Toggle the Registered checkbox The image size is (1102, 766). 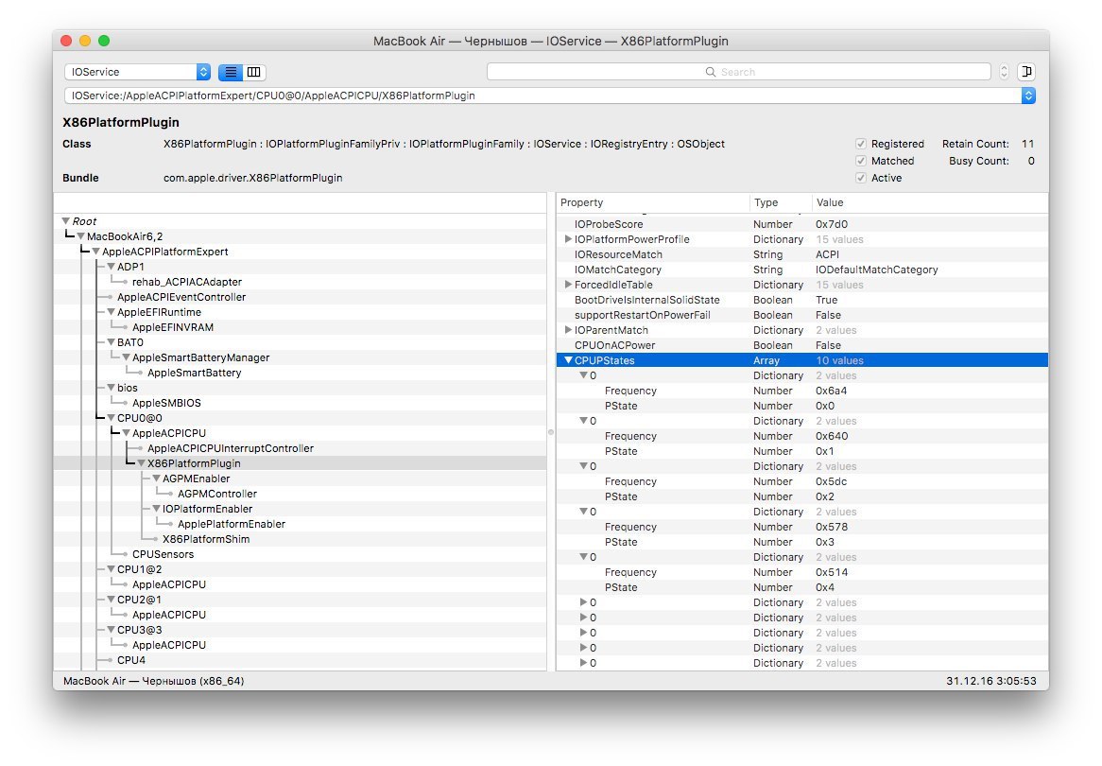coord(861,144)
